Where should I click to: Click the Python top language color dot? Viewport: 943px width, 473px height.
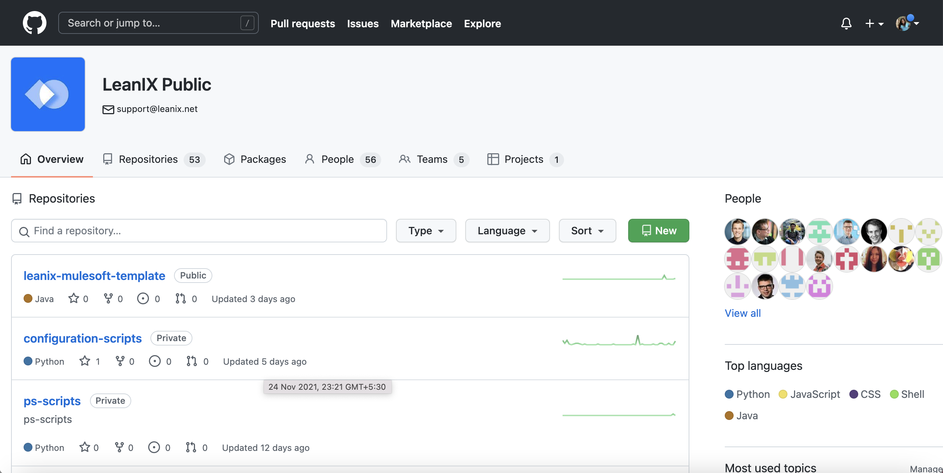[x=729, y=394]
